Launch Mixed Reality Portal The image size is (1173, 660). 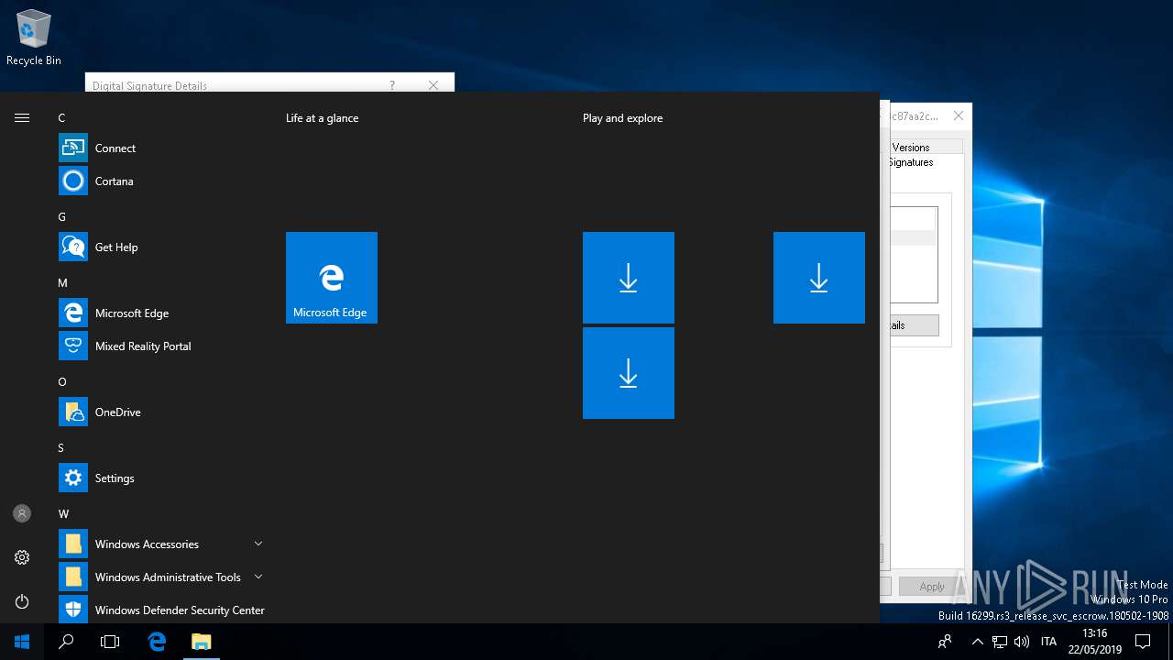point(161,346)
